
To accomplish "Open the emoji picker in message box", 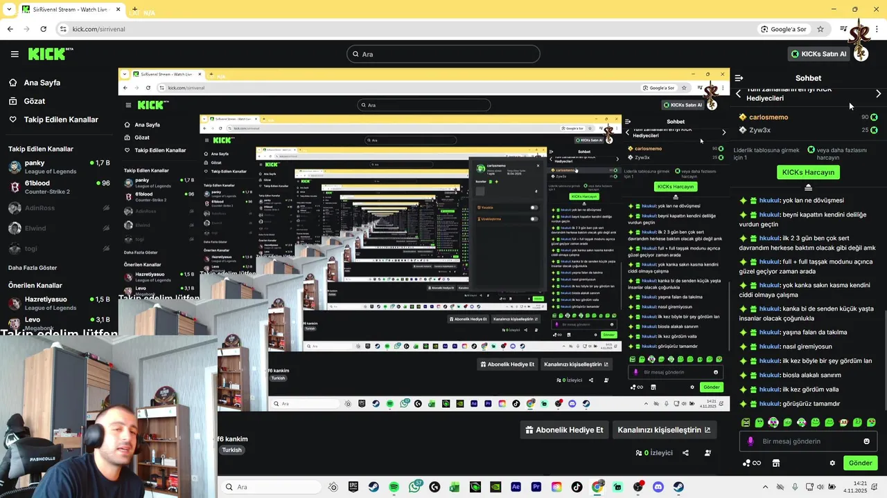I will pos(866,441).
